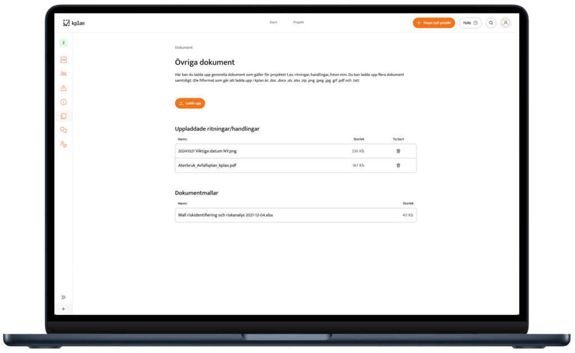Go to the Start menu item
Viewport: 575px width, 353px height.
coord(273,22)
